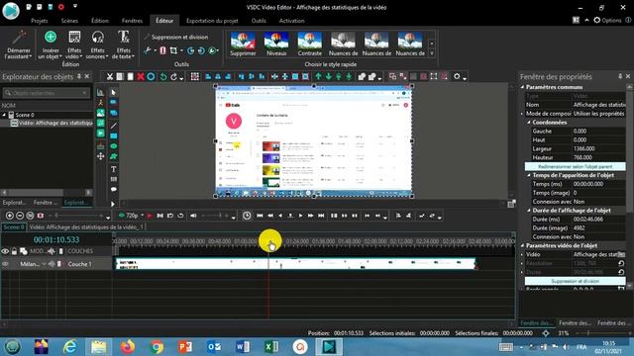The height and width of the screenshot is (356, 634).
Task: Open the Effets de texte icon
Action: coord(123,37)
